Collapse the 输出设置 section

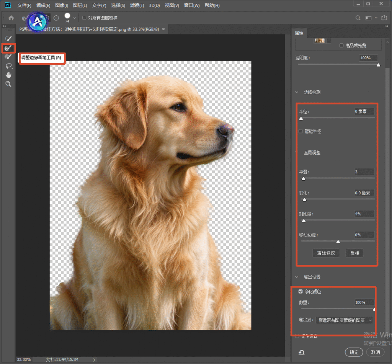click(x=297, y=277)
